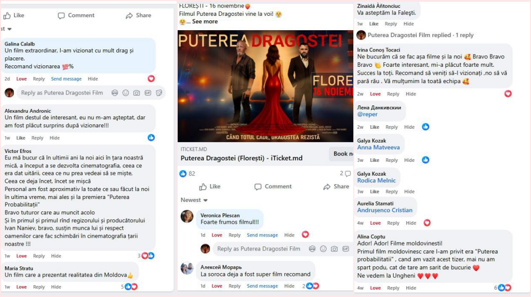Open the Newest comment sorting dropdown
Image resolution: width=531 pixels, height=297 pixels.
[194, 200]
